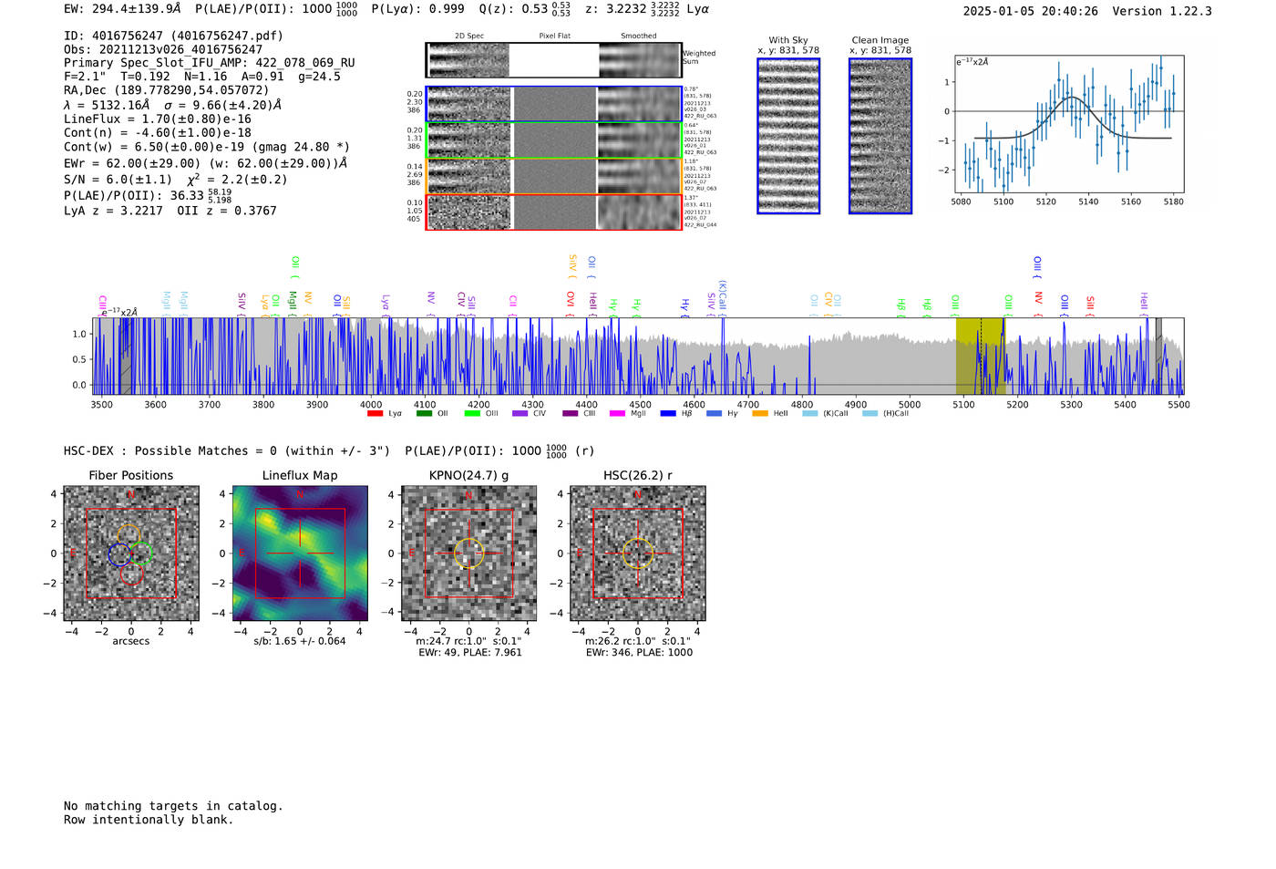Open the HSC(26.2) r cutout
The width and height of the screenshot is (1276, 869).
coord(637,553)
